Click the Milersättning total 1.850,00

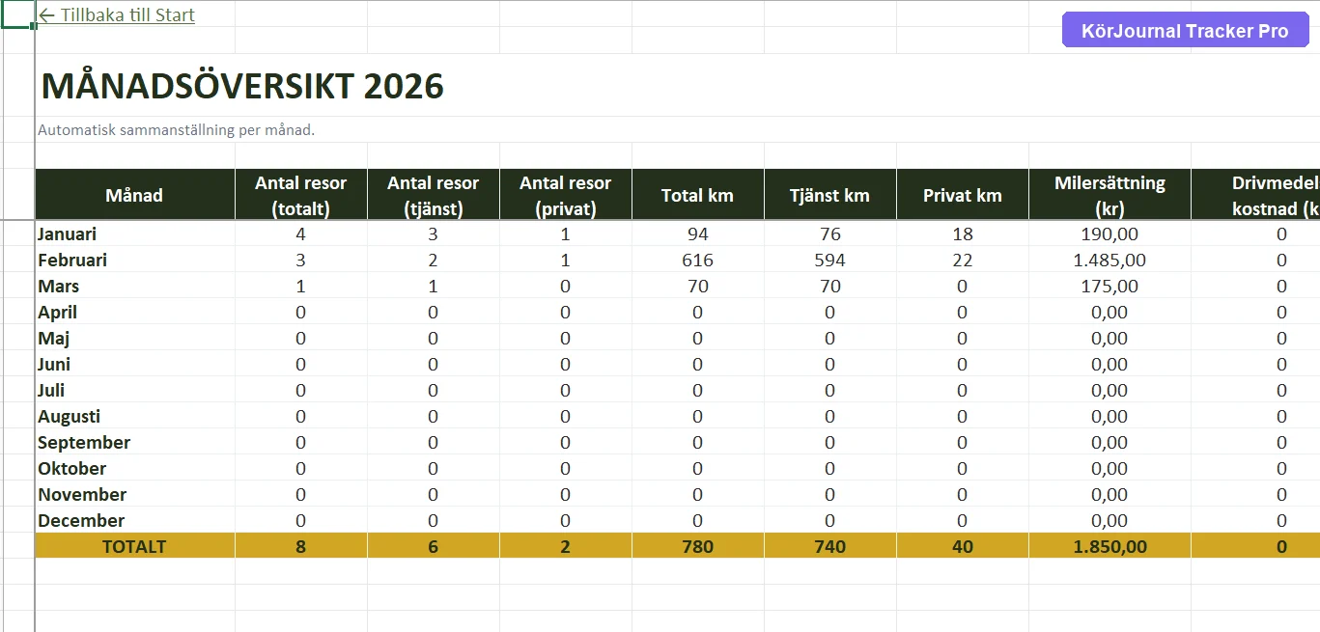coord(1109,546)
